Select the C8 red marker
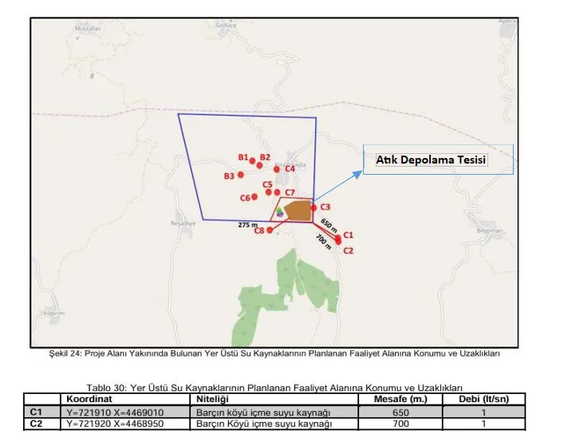 (x=270, y=230)
